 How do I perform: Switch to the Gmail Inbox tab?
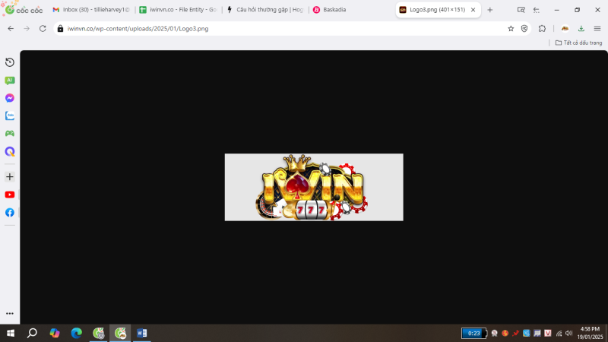point(91,10)
